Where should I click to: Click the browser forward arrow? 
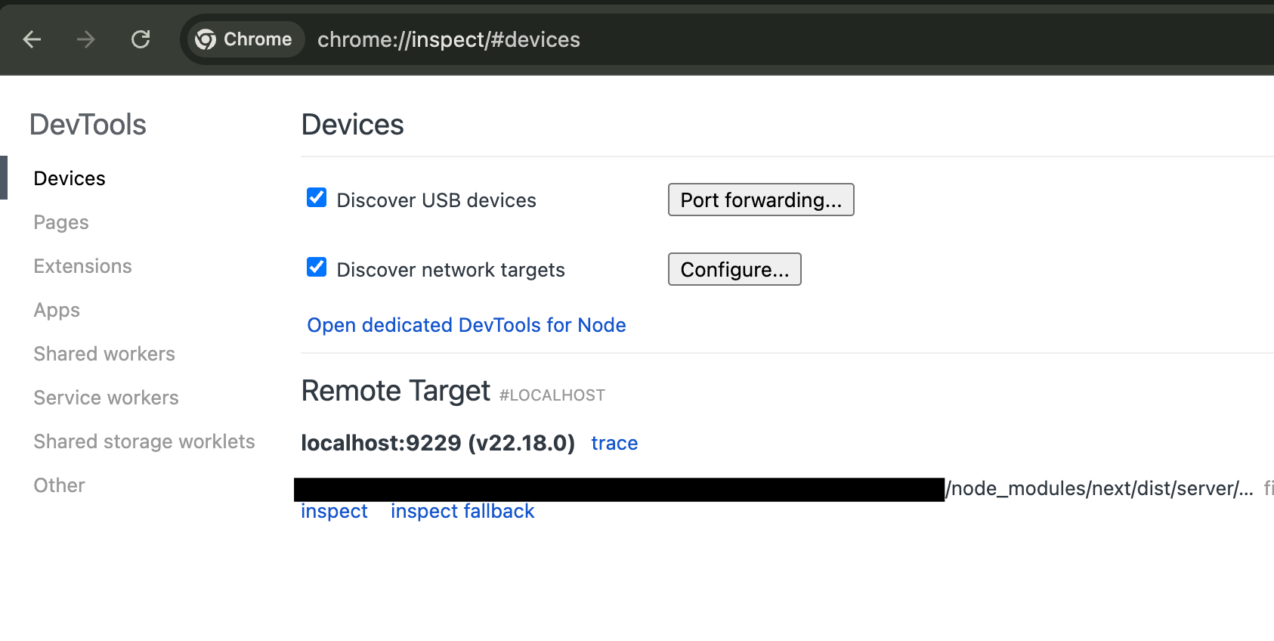pos(86,39)
